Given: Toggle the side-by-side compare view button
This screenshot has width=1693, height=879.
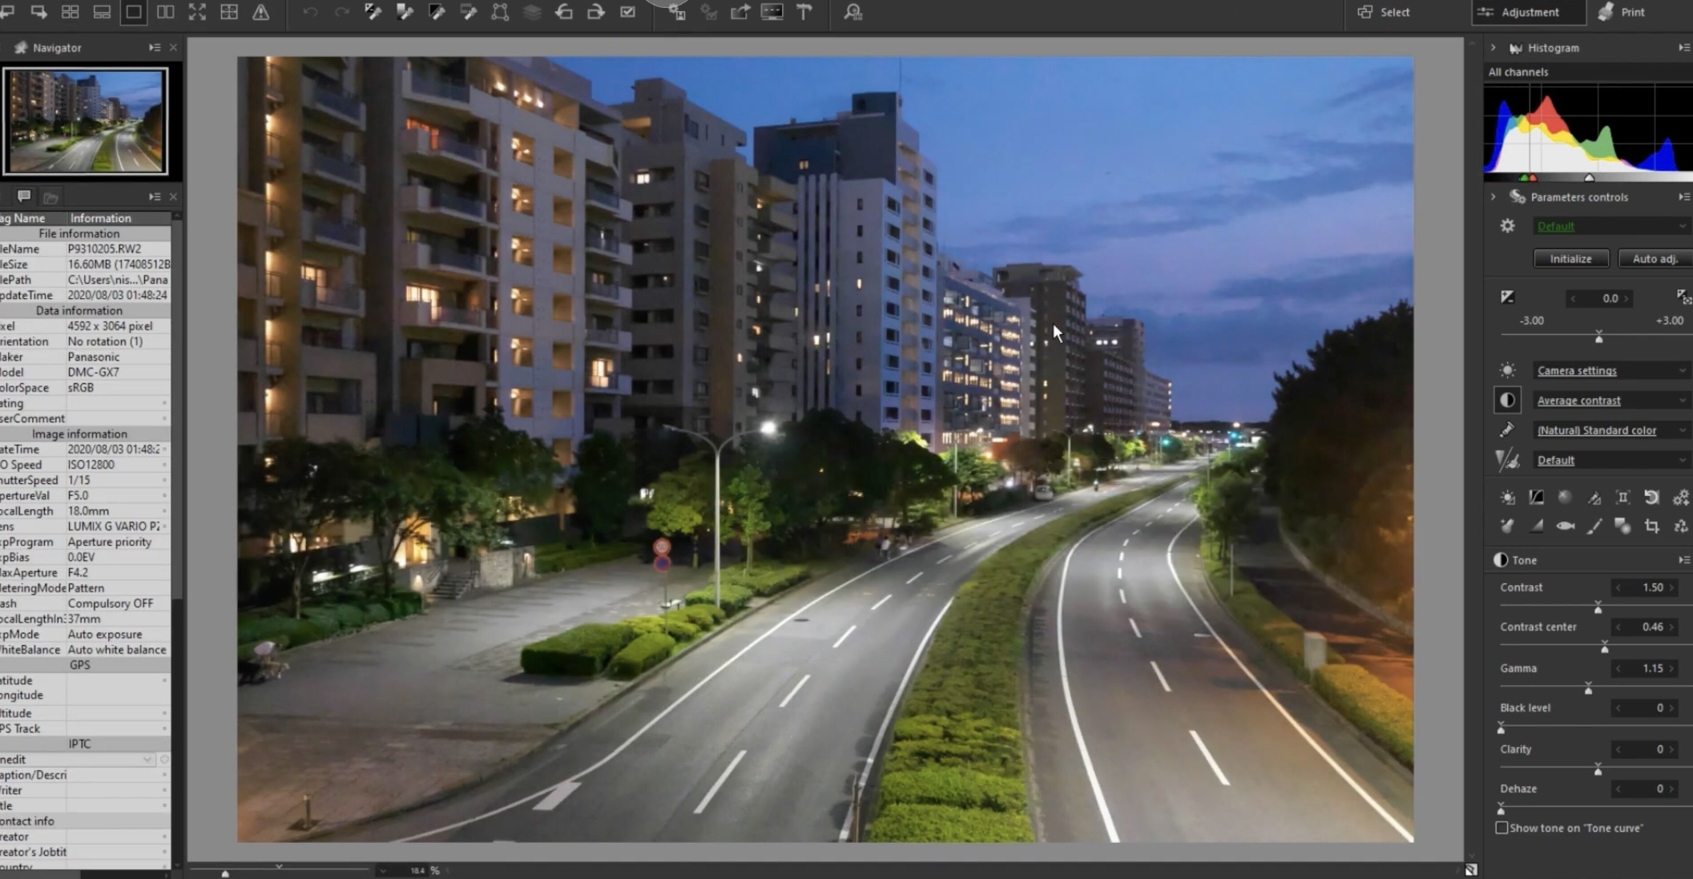Looking at the screenshot, I should pyautogui.click(x=166, y=12).
